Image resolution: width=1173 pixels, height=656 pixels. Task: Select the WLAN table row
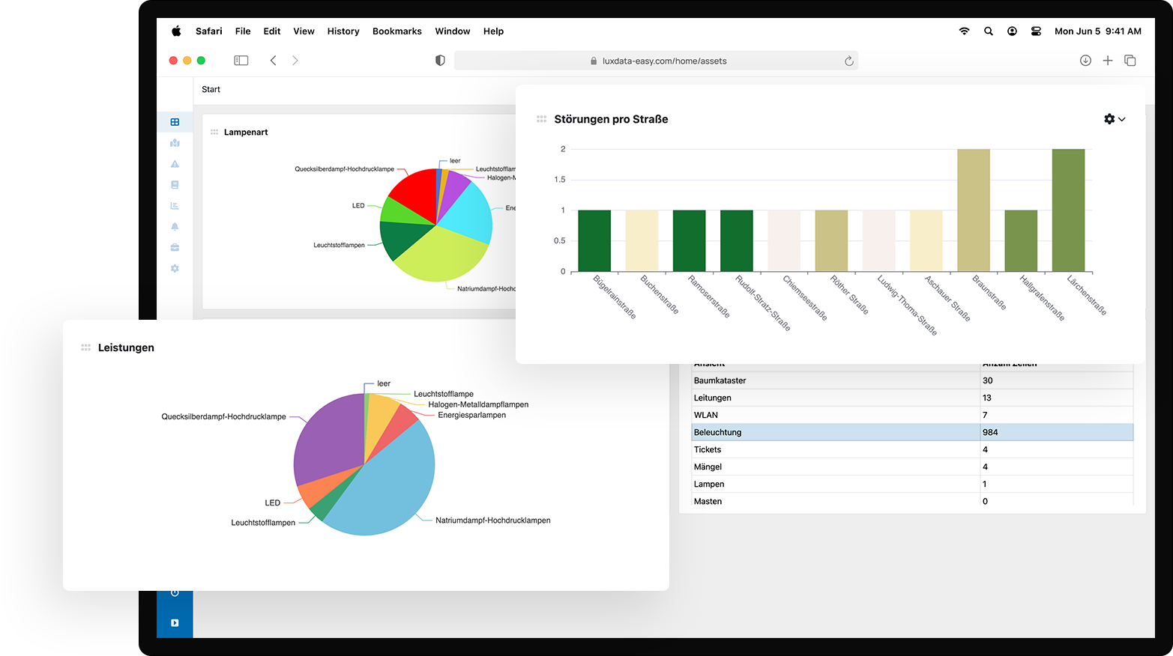pyautogui.click(x=912, y=415)
